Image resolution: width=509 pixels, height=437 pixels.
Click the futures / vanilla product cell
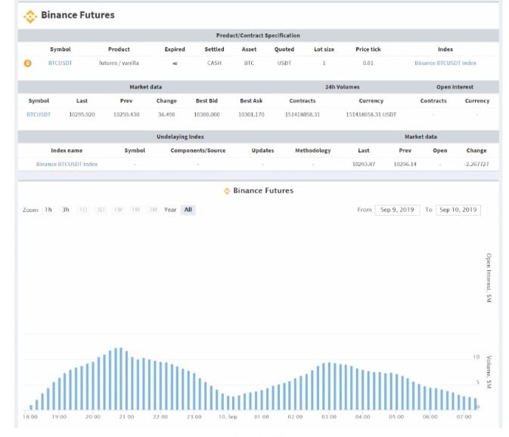119,63
